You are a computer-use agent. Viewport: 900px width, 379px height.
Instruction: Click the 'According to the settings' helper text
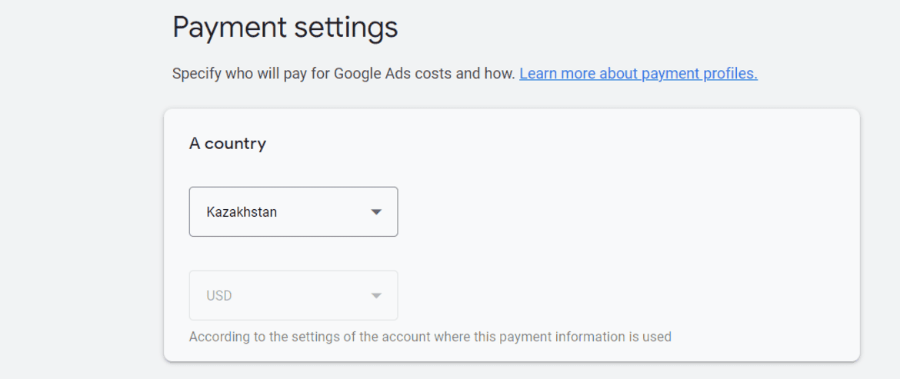click(x=430, y=337)
